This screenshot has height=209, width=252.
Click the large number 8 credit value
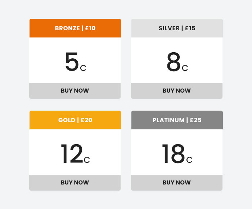tap(173, 62)
